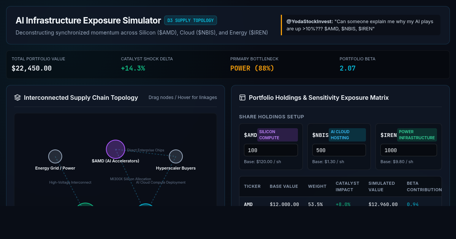Focus the $AMD share holdings field
The height and width of the screenshot is (239, 456).
[x=271, y=150]
